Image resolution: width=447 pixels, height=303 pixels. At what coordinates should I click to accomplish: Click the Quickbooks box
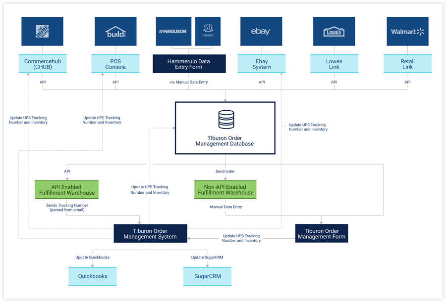point(93,276)
